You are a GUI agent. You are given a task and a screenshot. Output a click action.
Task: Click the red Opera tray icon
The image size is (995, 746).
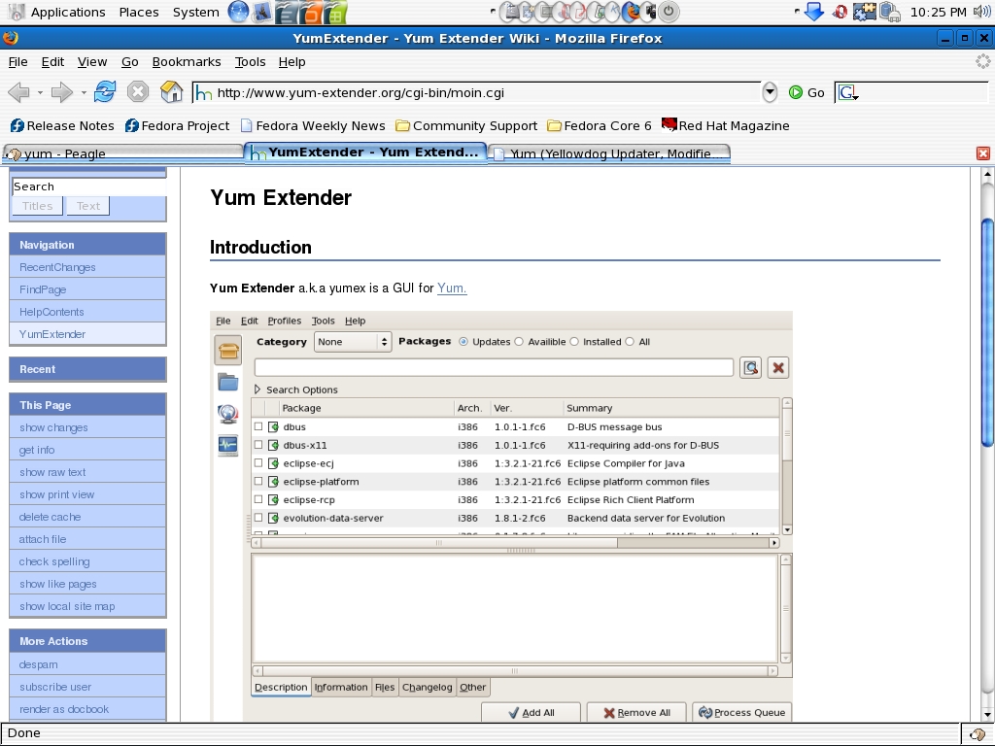[x=840, y=12]
